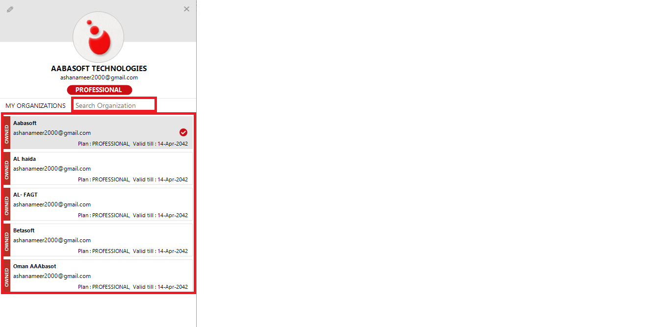
Task: Click the OWNED tag beside Oman AAAbasot
Action: click(7, 276)
